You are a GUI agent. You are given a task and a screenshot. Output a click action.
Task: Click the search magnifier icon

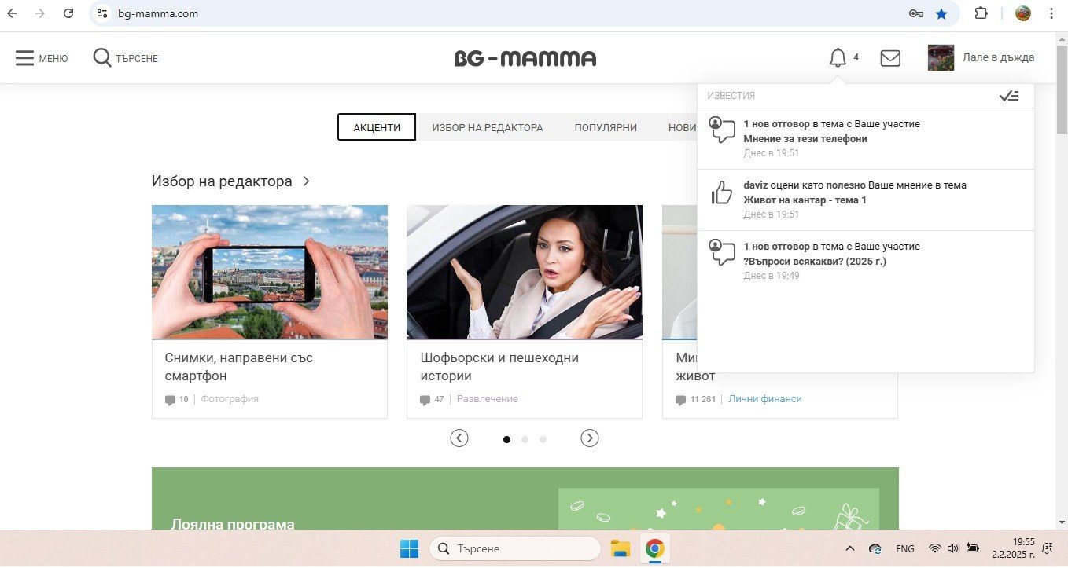(102, 58)
